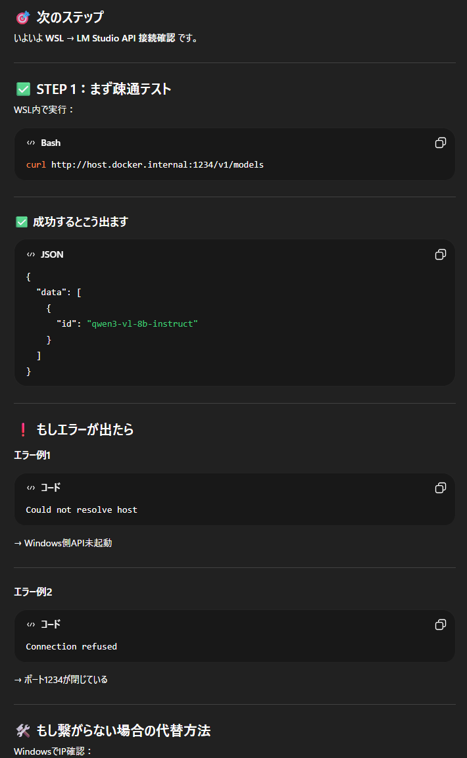Click the 'Could not resolve host' error text
The width and height of the screenshot is (467, 758).
pyautogui.click(x=82, y=509)
